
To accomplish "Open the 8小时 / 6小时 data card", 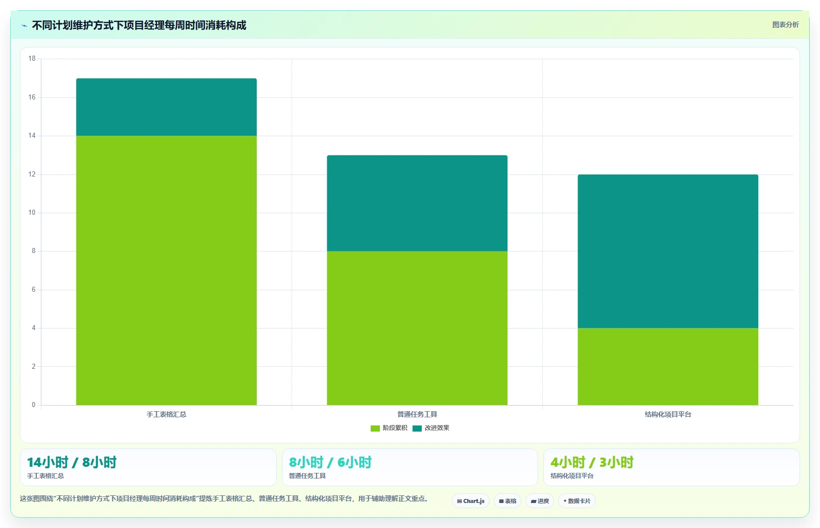I will tap(410, 467).
